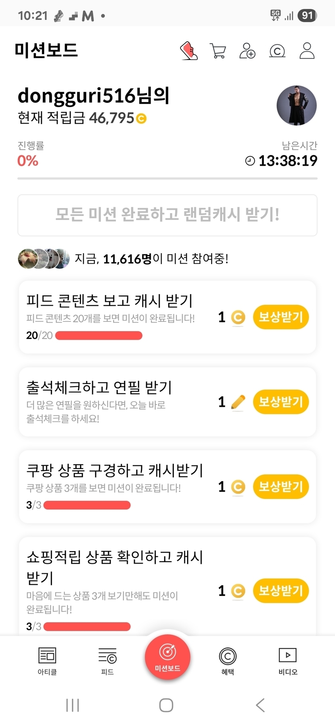Open the shopping cart icon
335x727 pixels.
pos(218,51)
